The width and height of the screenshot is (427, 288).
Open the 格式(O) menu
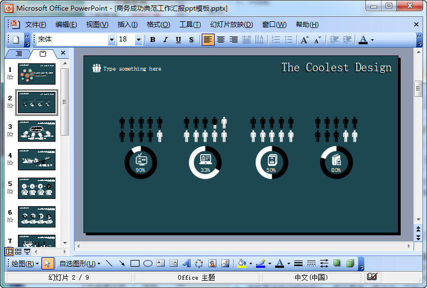[158, 25]
